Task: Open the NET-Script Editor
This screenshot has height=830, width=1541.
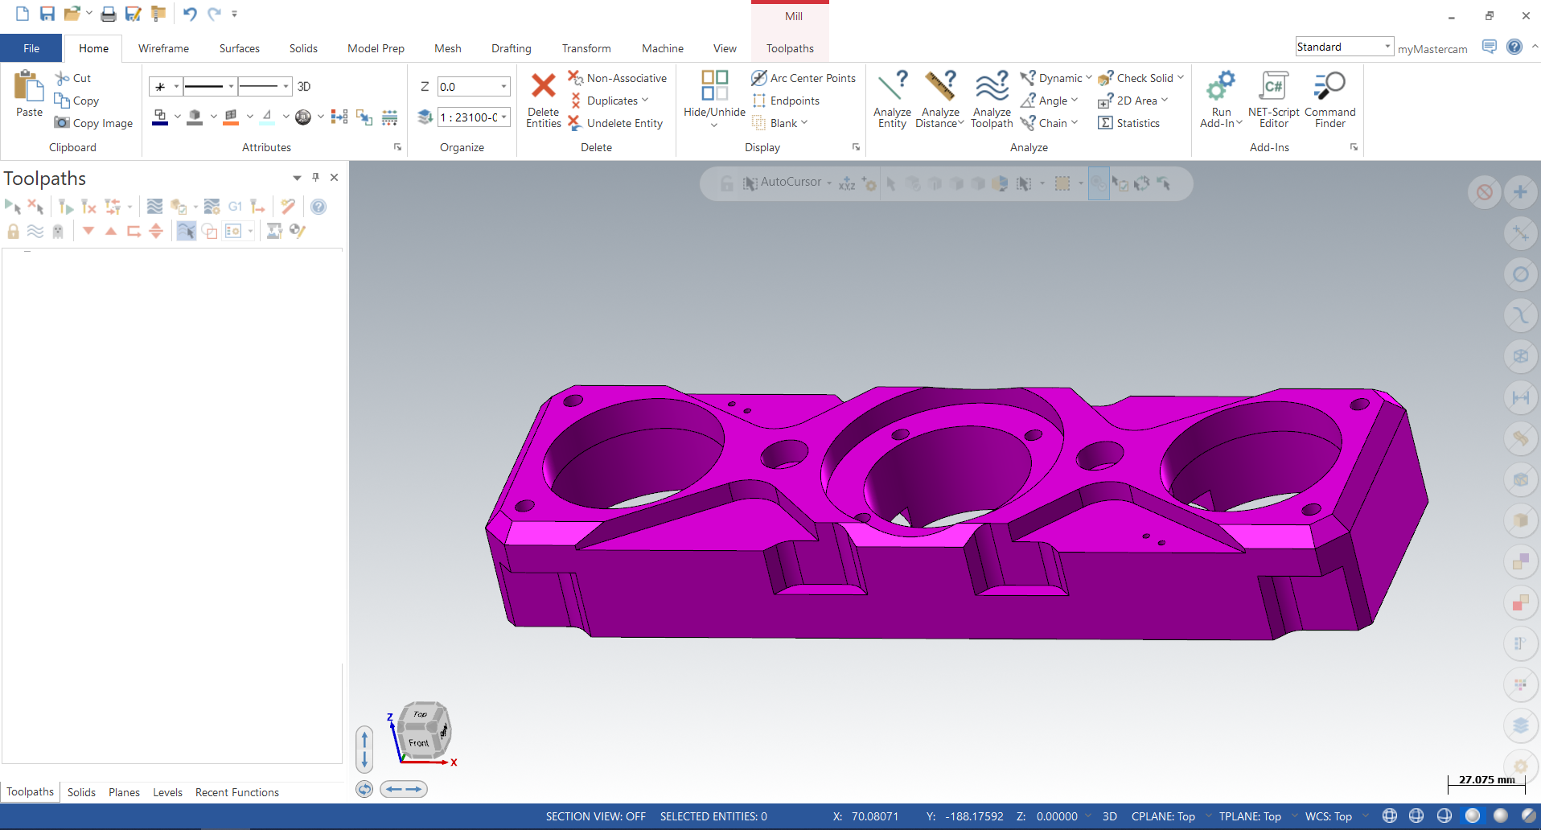Action: click(x=1273, y=87)
